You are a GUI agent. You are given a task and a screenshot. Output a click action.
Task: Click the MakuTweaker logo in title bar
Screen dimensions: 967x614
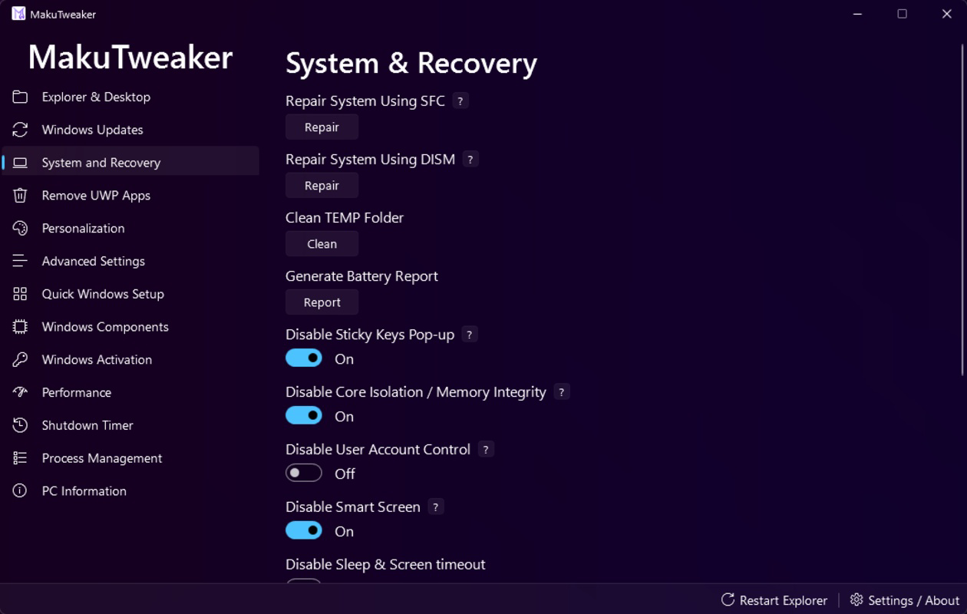[18, 14]
